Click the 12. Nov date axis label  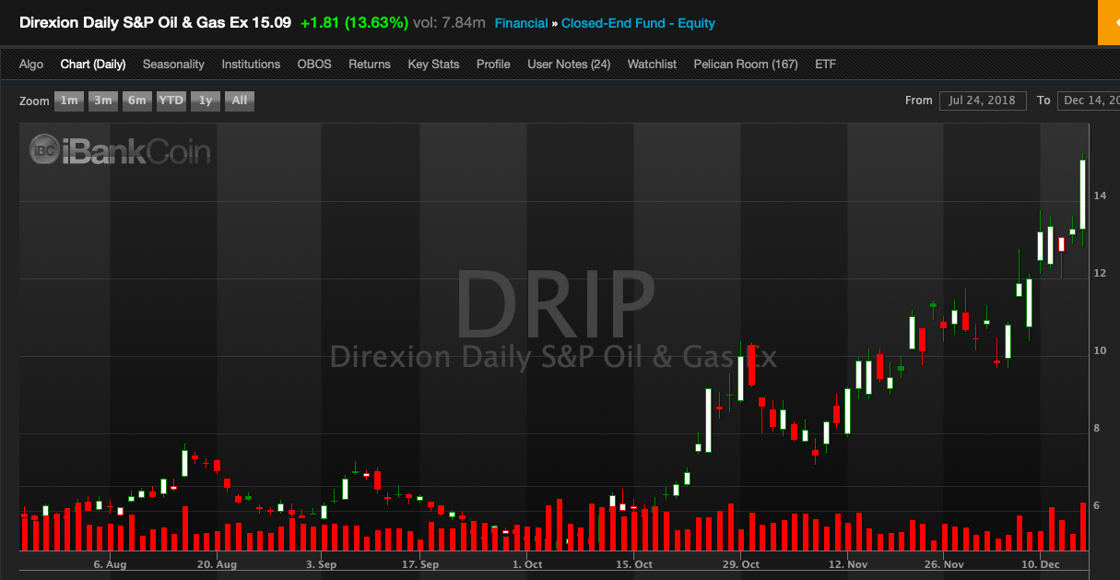point(848,563)
